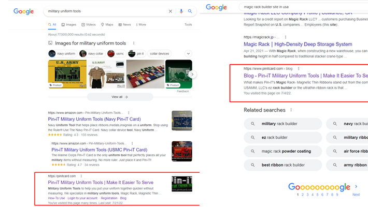This screenshot has height=207, width=368.
Task: Click the Feedback link under images
Action: (182, 91)
